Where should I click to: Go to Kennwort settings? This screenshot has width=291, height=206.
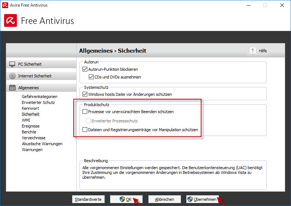tap(31, 108)
